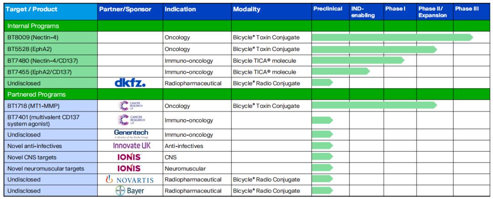Click the BT8009 progress bar reaching Phase III
493x199 pixels.
(392, 37)
